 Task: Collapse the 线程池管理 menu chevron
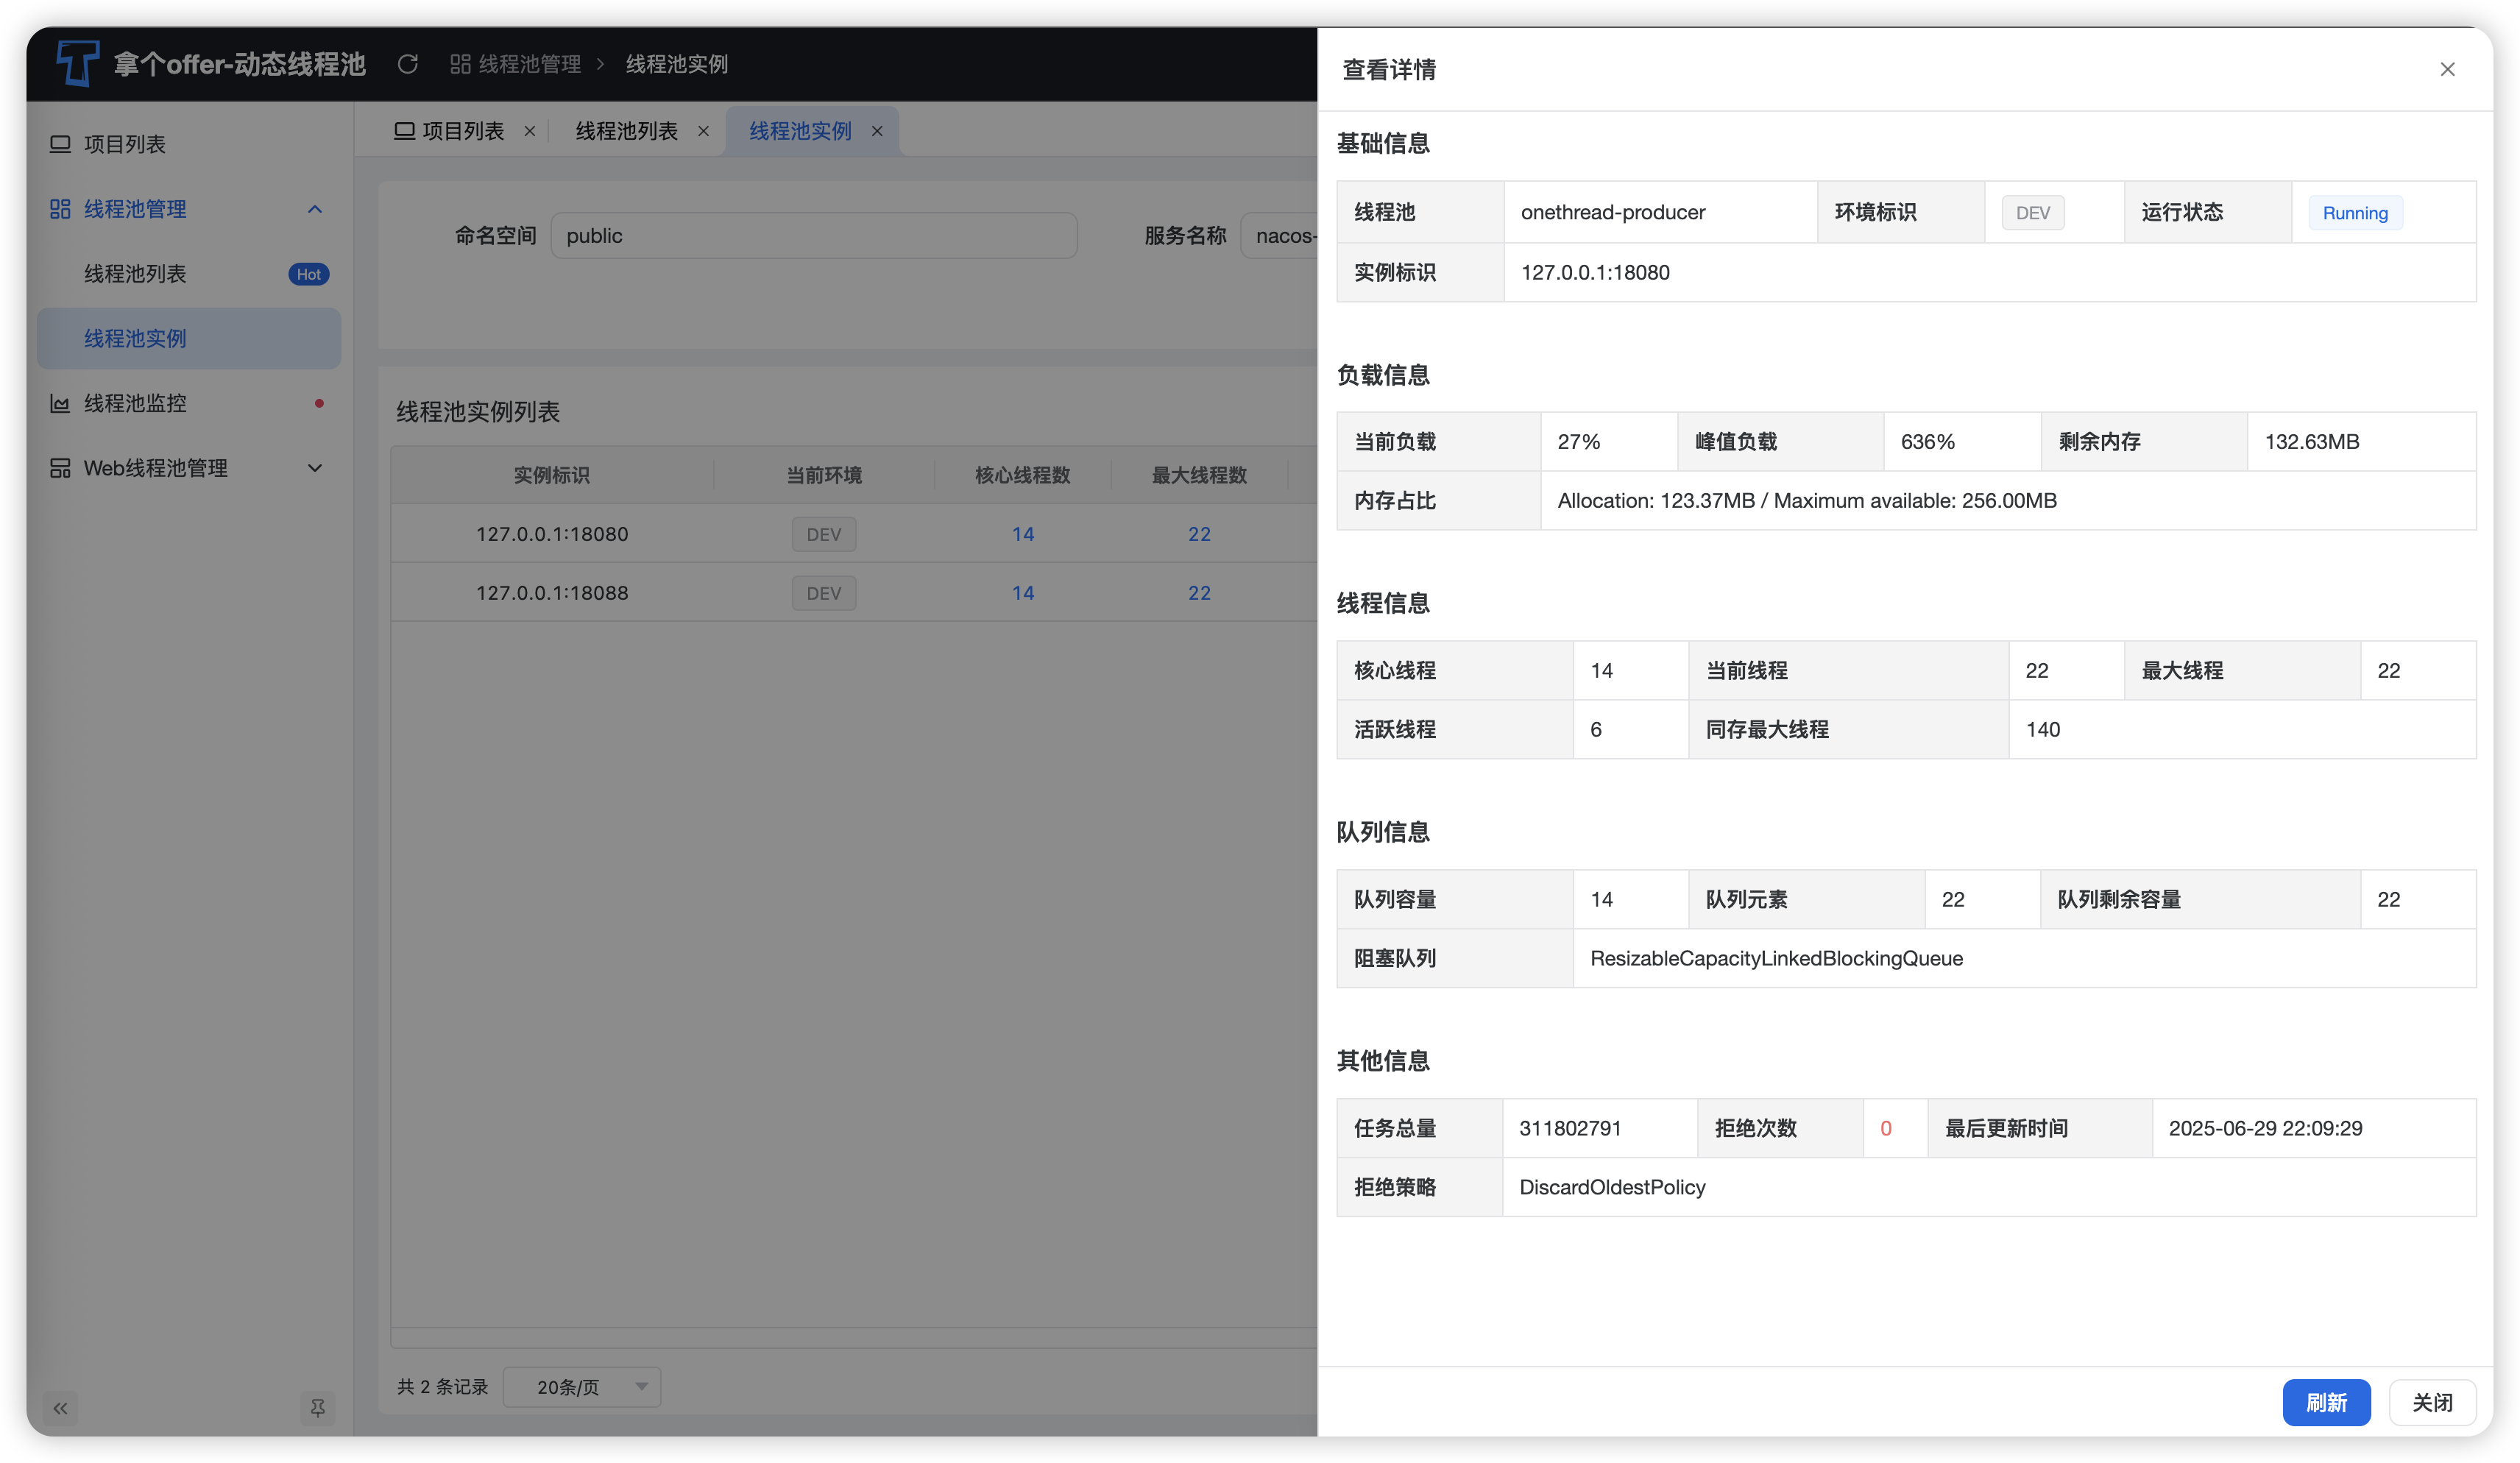(x=315, y=209)
